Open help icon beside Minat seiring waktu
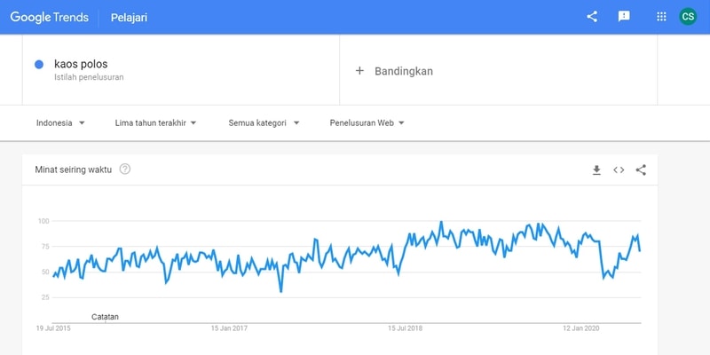Screen dimensions: 710x355 click(x=125, y=170)
